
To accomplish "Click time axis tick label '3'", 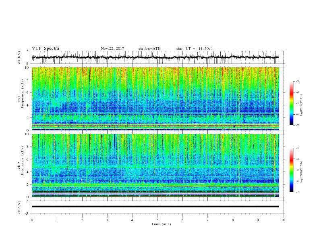I will (x=107, y=220).
